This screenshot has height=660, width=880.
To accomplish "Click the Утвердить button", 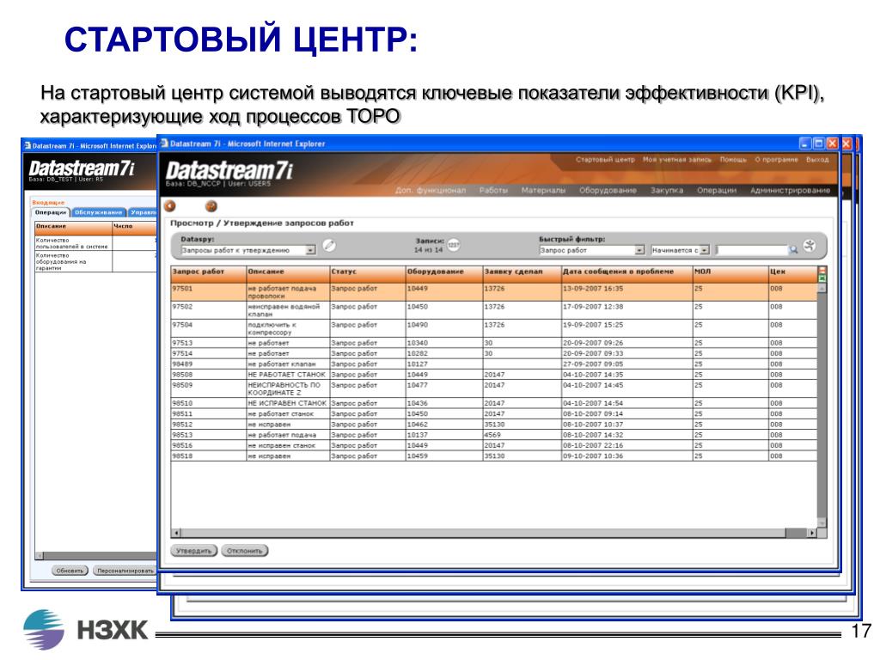I will 193,551.
